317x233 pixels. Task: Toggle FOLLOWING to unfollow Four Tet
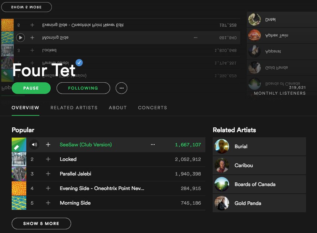pyautogui.click(x=83, y=88)
